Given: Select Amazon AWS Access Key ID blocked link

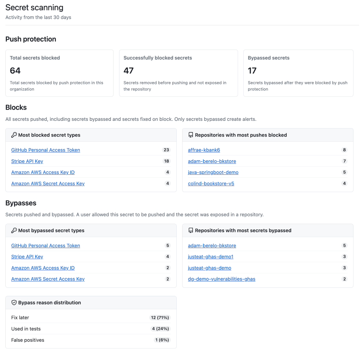Looking at the screenshot, I should click(43, 172).
